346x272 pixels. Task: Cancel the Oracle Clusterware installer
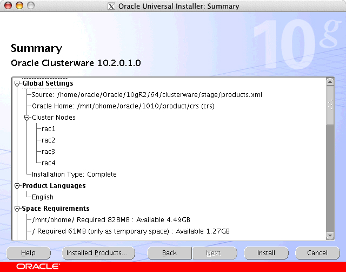[317, 253]
